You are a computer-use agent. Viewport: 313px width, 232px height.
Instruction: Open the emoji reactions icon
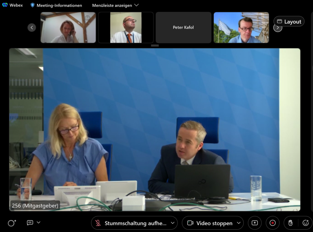point(306,223)
